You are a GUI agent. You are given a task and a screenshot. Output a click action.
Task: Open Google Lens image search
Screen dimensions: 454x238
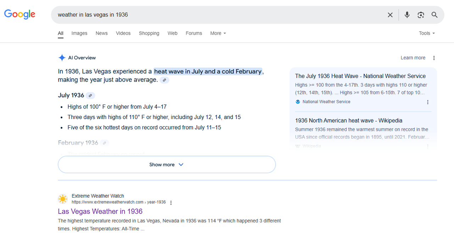[421, 15]
